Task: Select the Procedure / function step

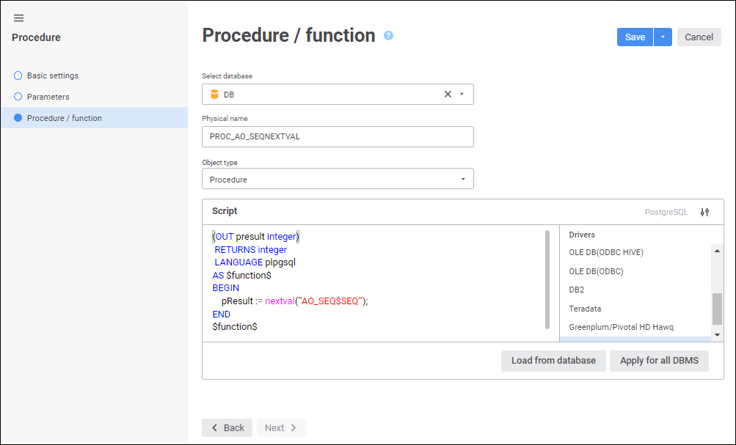Action: coord(64,118)
